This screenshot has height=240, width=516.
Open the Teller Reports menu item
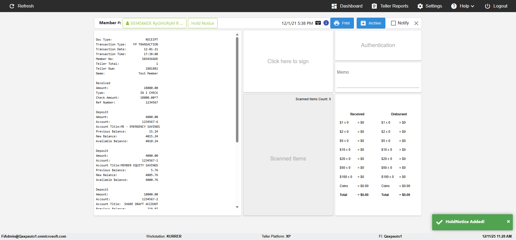coord(390,6)
